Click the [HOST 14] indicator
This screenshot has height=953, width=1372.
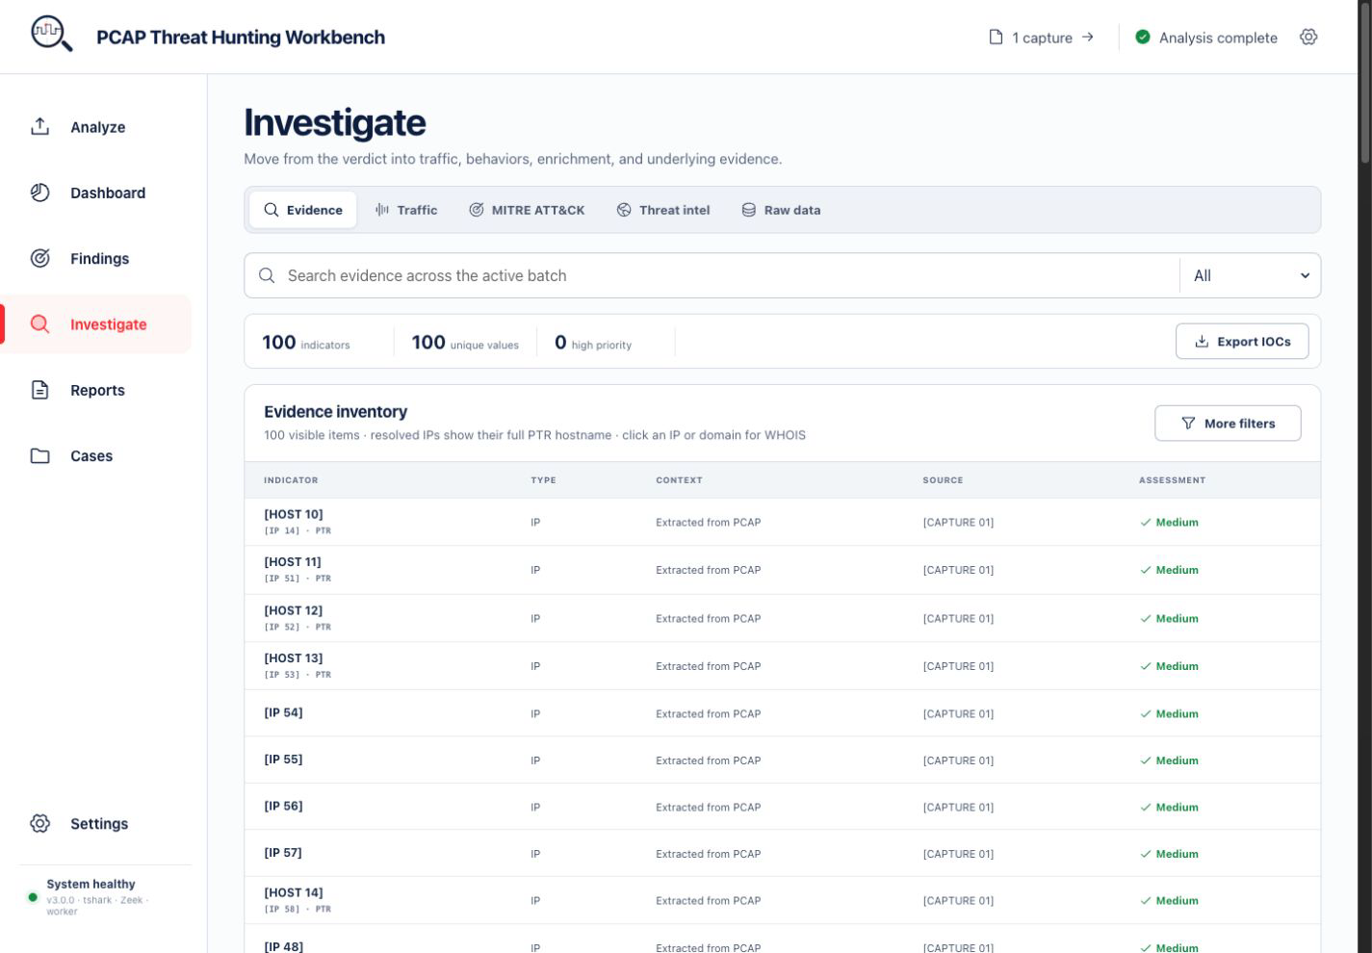[x=294, y=892]
